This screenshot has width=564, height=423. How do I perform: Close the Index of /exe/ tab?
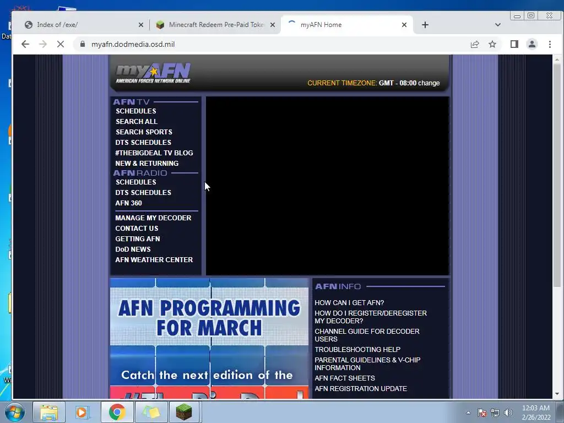coord(141,25)
